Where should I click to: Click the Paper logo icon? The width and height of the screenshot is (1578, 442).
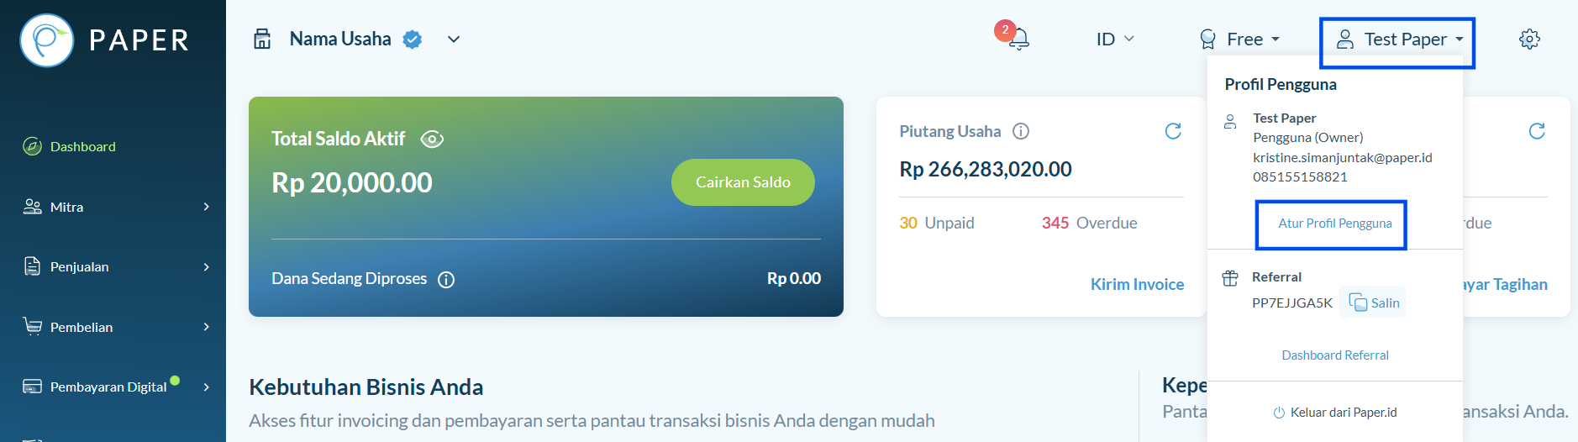coord(47,39)
